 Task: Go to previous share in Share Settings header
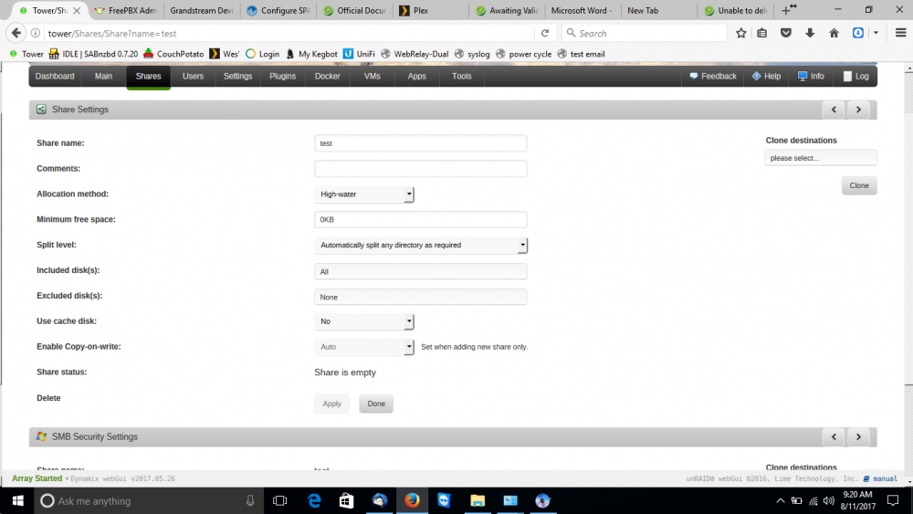[x=834, y=110]
